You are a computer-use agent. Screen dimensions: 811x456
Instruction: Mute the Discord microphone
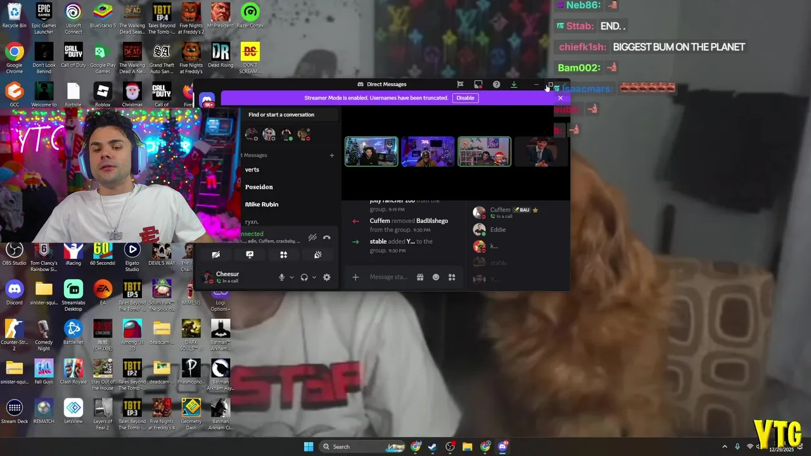point(281,277)
